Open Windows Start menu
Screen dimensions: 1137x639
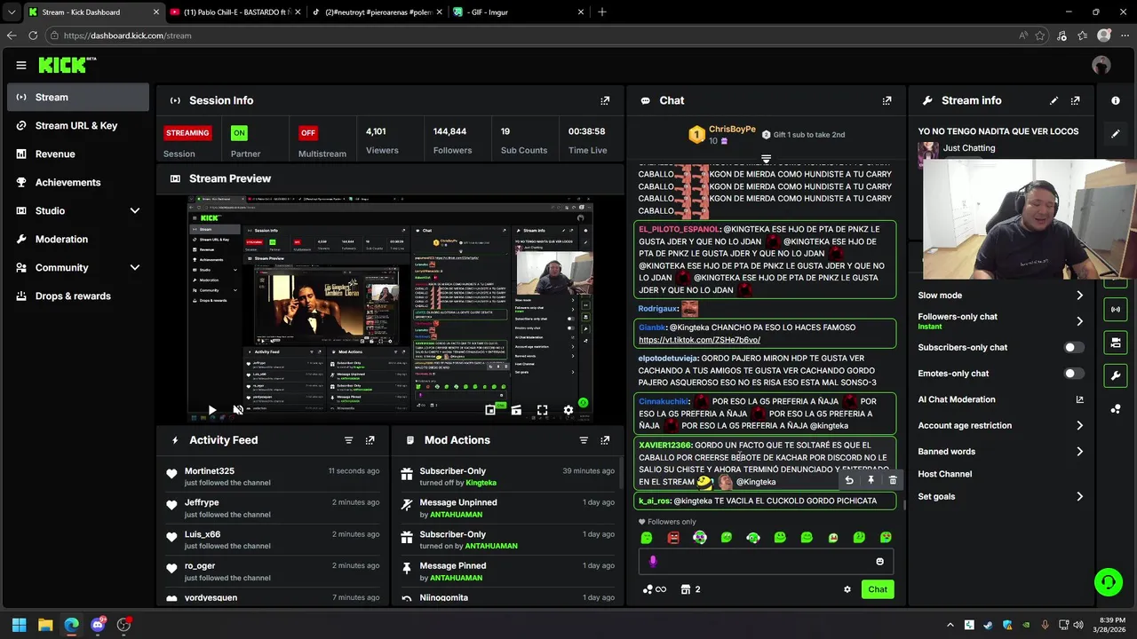[x=19, y=625]
